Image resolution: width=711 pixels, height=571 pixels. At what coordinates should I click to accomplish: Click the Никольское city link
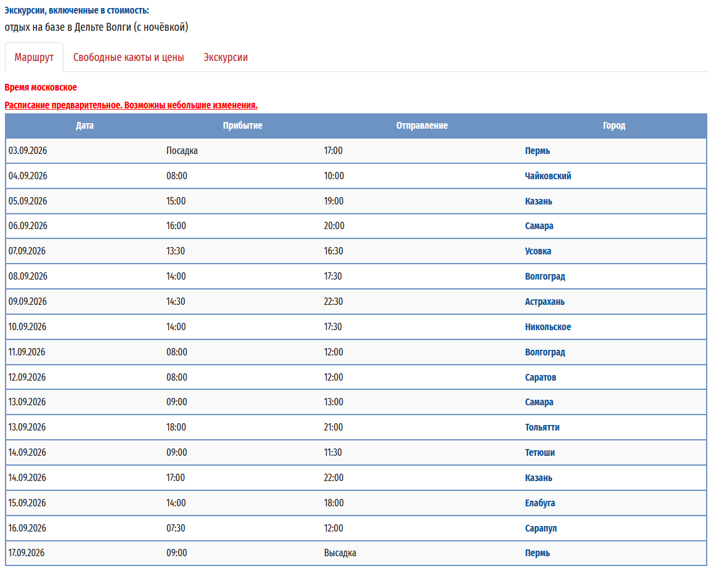tap(548, 327)
